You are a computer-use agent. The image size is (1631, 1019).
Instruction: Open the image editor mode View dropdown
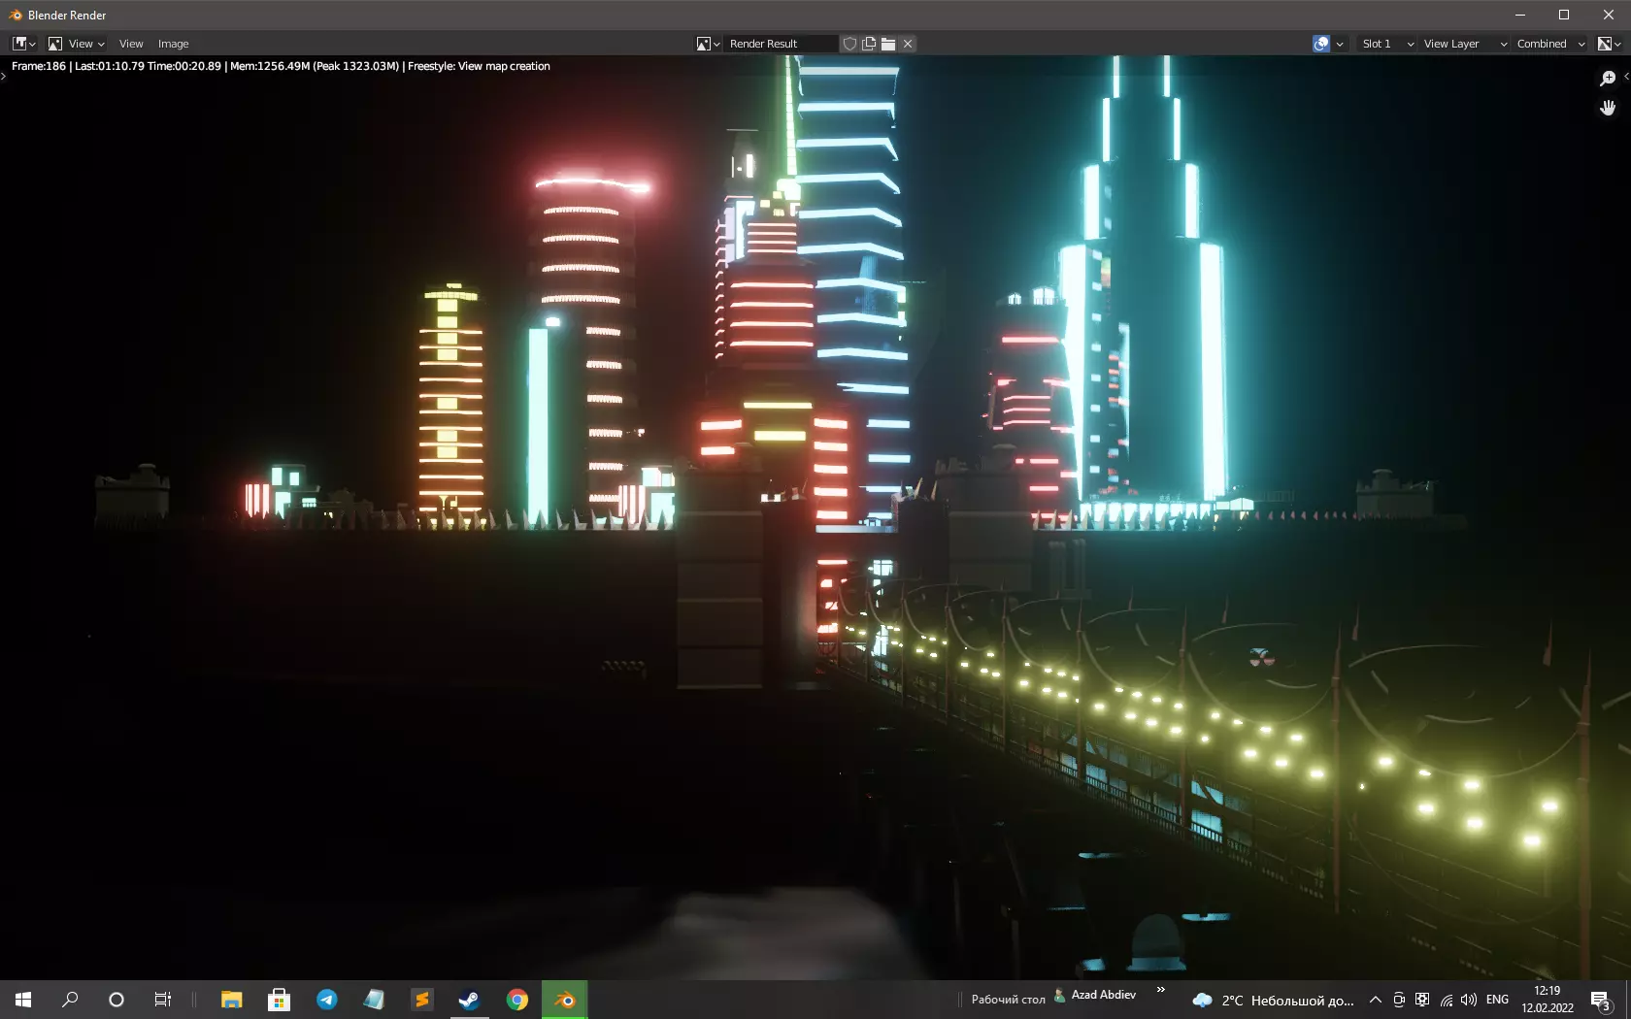click(76, 44)
